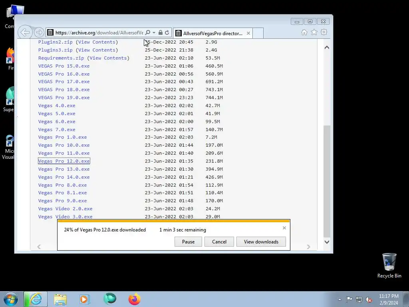Open the Tools gear icon
This screenshot has height=307, width=409.
point(324,32)
